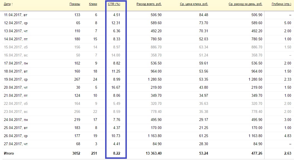The image size is (294, 161).
Task: Sort by Расход всего, руб. header
Action: point(149,4)
